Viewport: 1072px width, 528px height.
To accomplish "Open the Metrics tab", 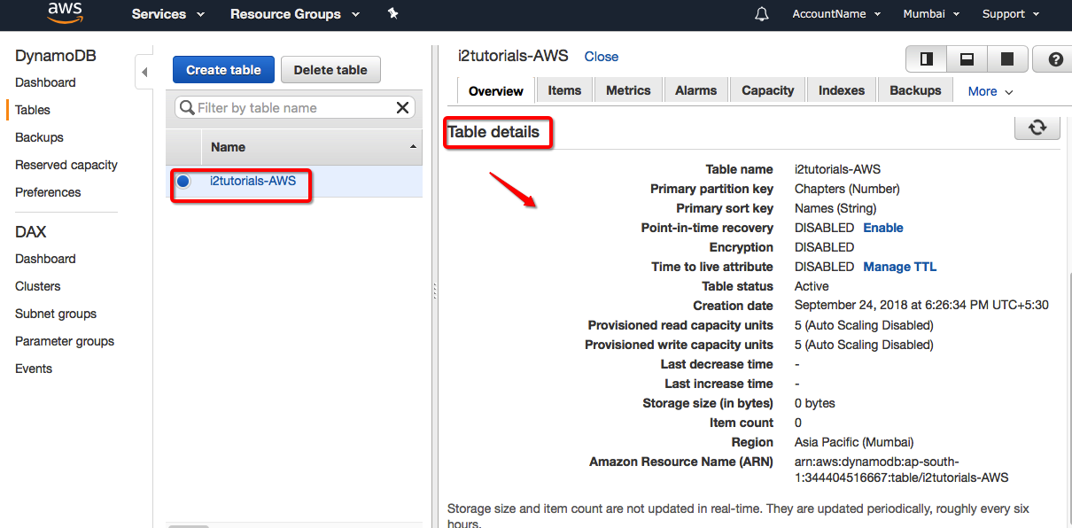I will pyautogui.click(x=628, y=90).
